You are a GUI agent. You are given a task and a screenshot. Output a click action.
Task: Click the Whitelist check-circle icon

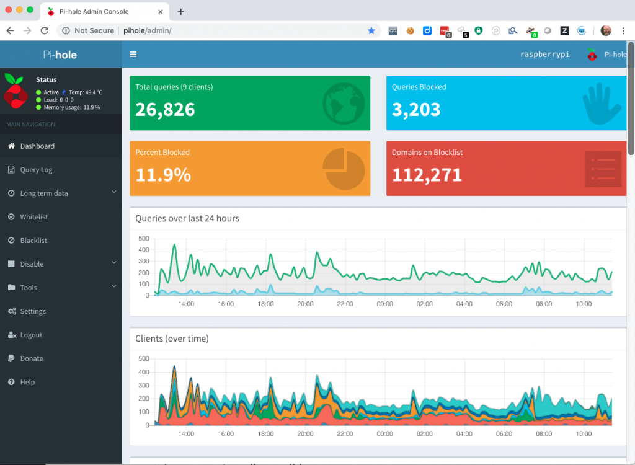[11, 217]
